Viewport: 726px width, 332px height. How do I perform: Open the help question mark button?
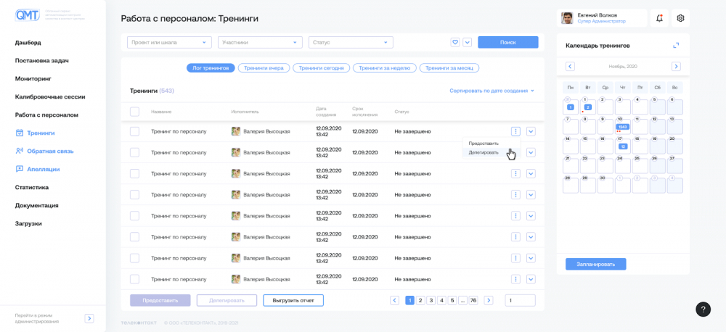(x=703, y=310)
